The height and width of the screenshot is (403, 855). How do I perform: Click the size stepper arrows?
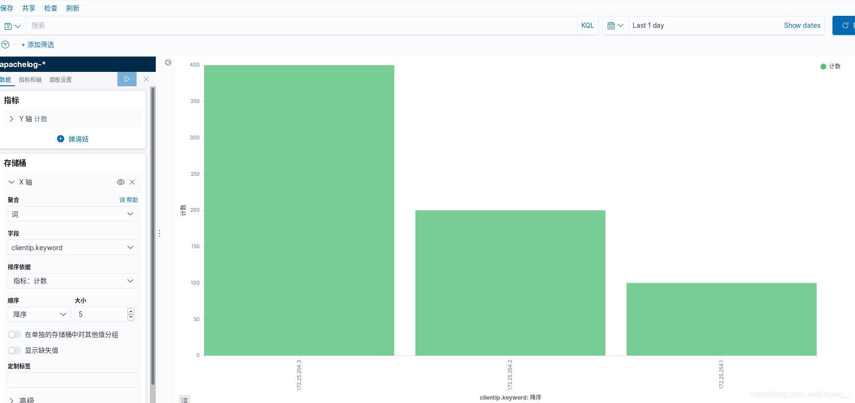coord(131,314)
